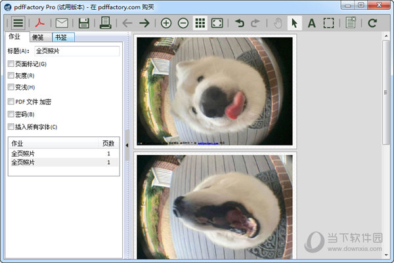Click the 作业 column header
Viewport: 394px width, 263px height.
coord(54,143)
